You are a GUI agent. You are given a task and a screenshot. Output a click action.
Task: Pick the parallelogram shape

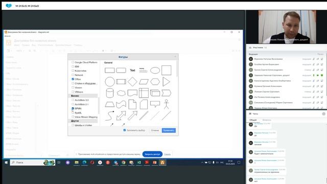click(x=144, y=82)
